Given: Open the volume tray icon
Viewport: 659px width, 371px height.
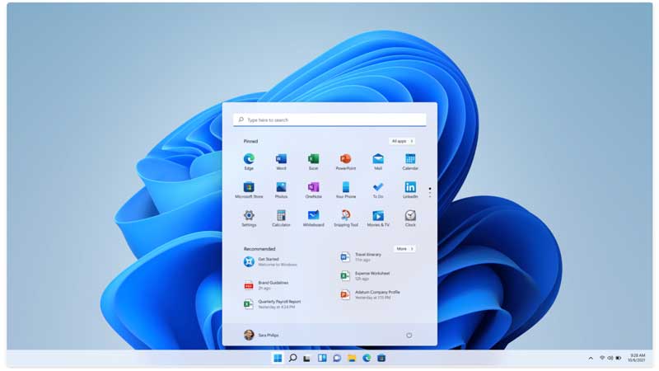Looking at the screenshot, I should click(x=610, y=358).
